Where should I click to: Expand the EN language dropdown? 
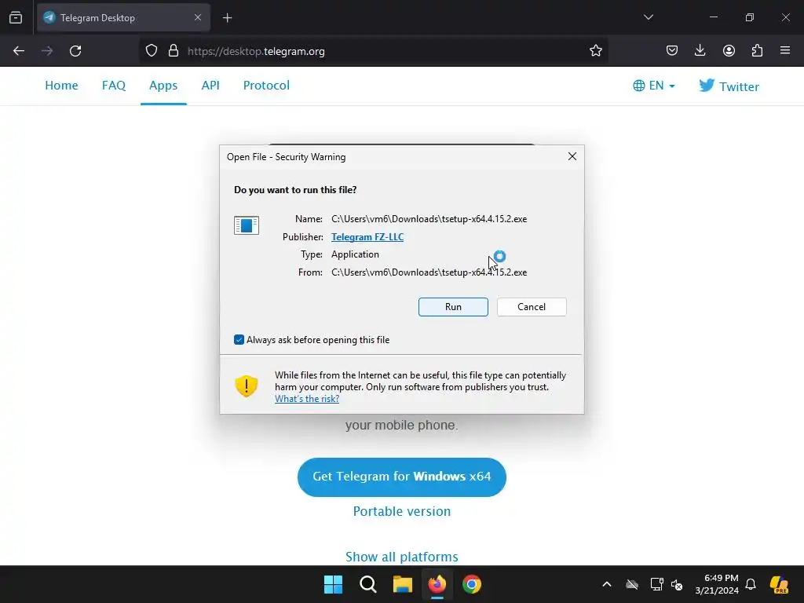click(654, 86)
